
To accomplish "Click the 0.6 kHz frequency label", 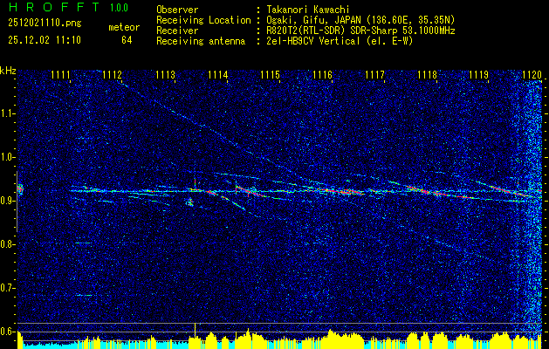I will point(8,332).
